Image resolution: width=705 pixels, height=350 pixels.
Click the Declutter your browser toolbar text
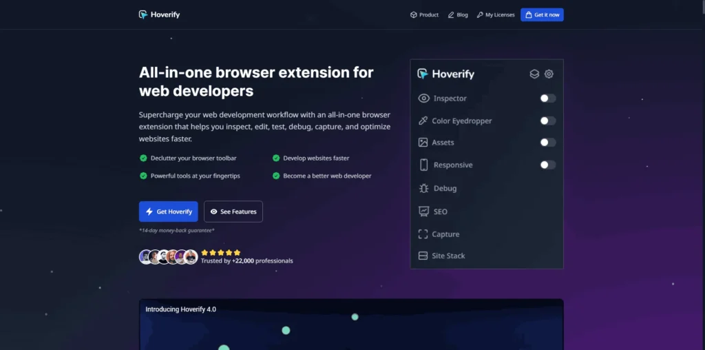coord(193,158)
